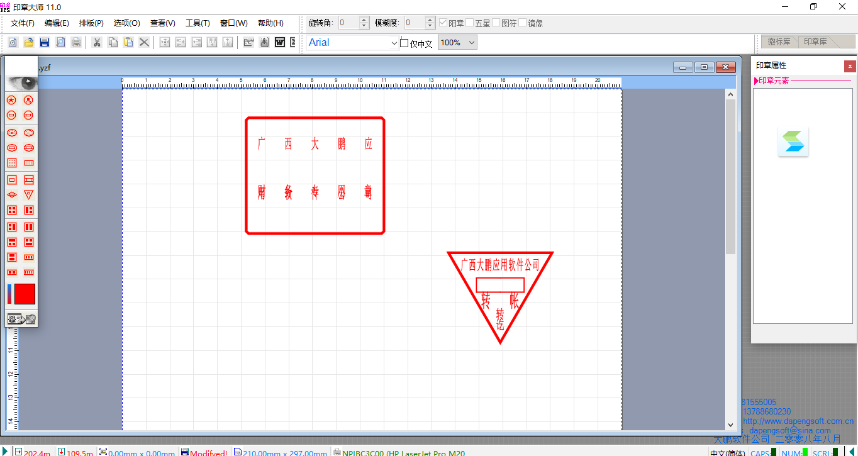858x456 pixels.
Task: Click the align-top toolbar icon
Action: tap(212, 42)
